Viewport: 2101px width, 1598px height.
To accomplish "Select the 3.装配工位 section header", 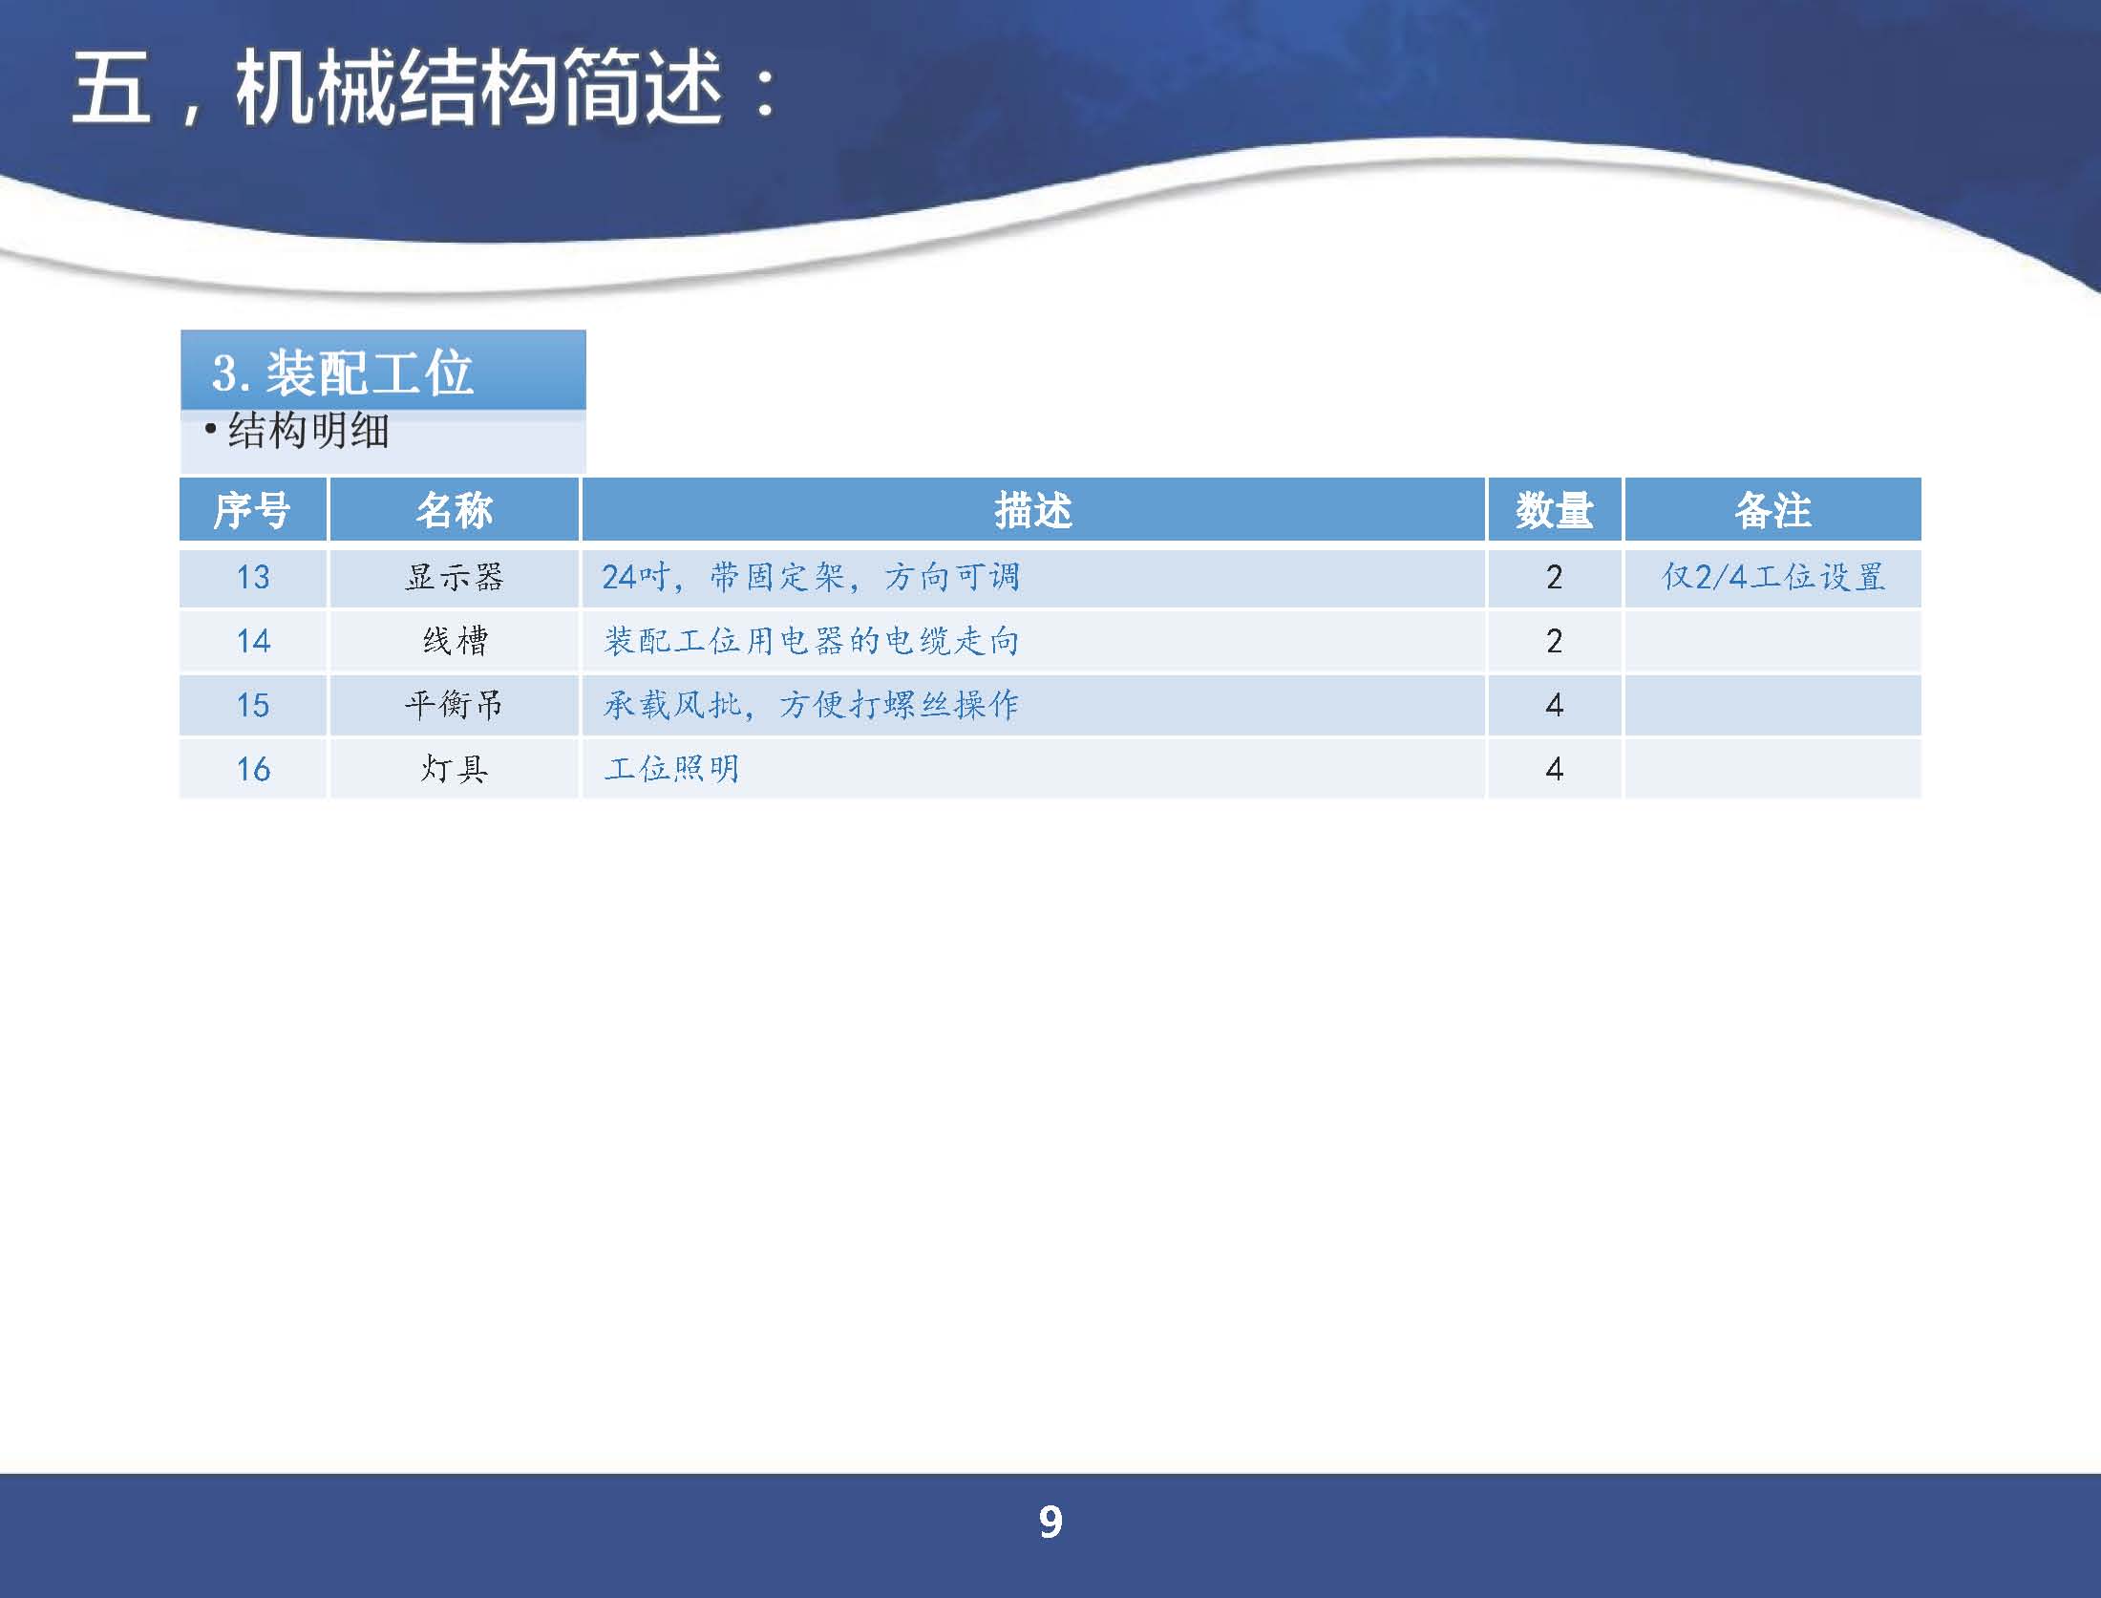I will click(x=343, y=373).
